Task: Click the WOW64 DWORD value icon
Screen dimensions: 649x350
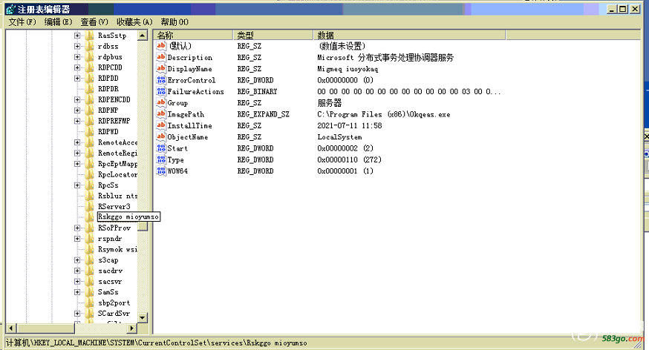Action: 161,171
